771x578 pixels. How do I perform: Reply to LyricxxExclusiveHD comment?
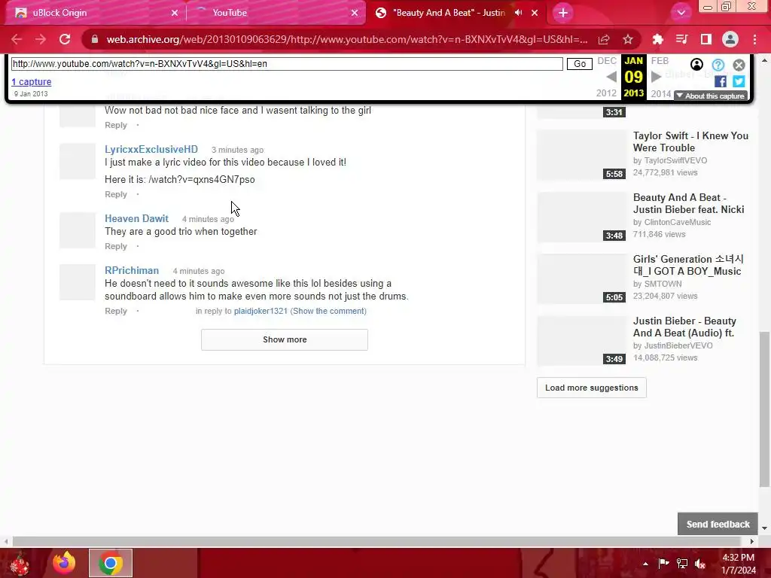click(115, 195)
